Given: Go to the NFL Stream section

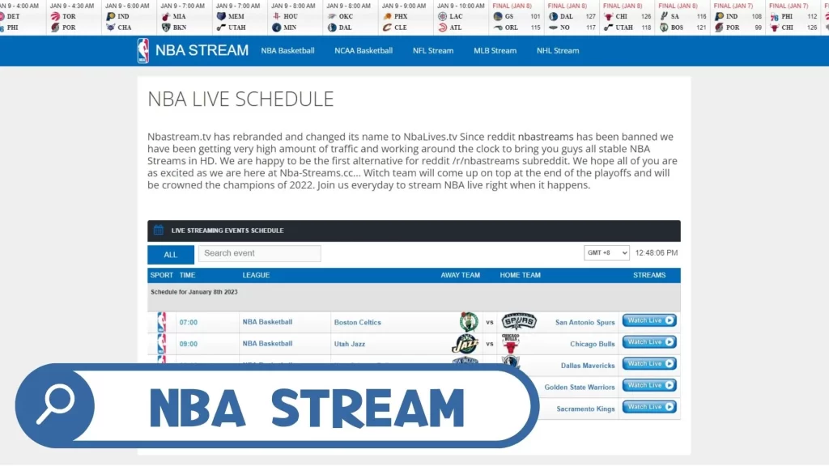Looking at the screenshot, I should [x=433, y=50].
